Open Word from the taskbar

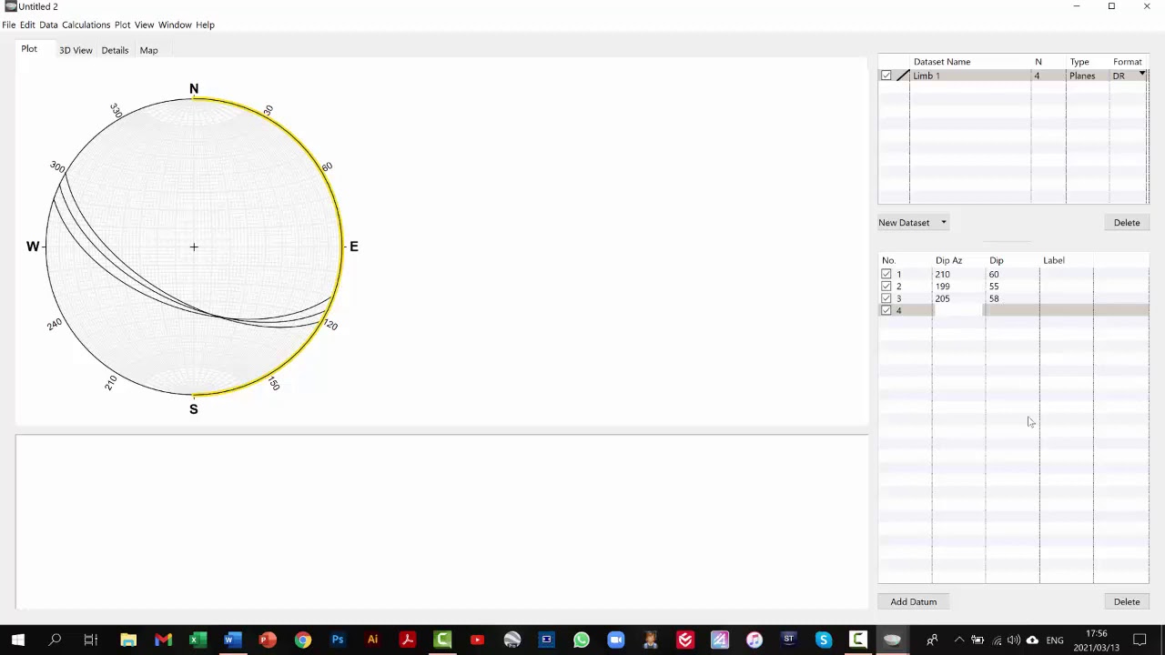pos(232,640)
